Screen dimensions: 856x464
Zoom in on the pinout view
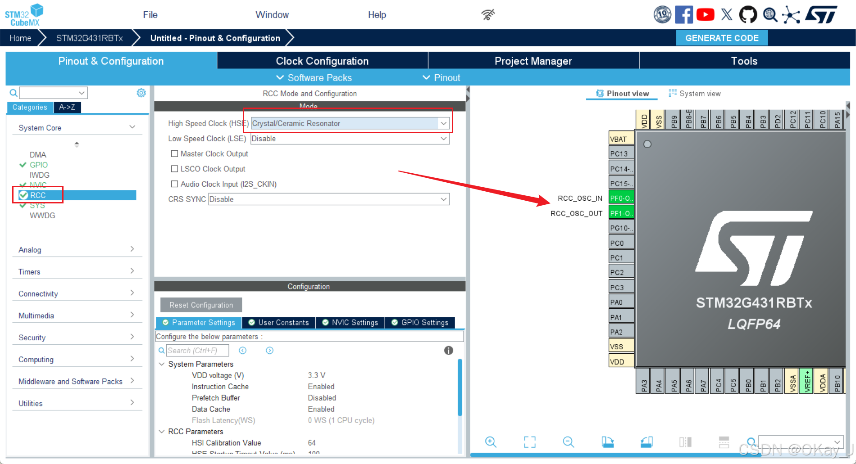pyautogui.click(x=491, y=442)
